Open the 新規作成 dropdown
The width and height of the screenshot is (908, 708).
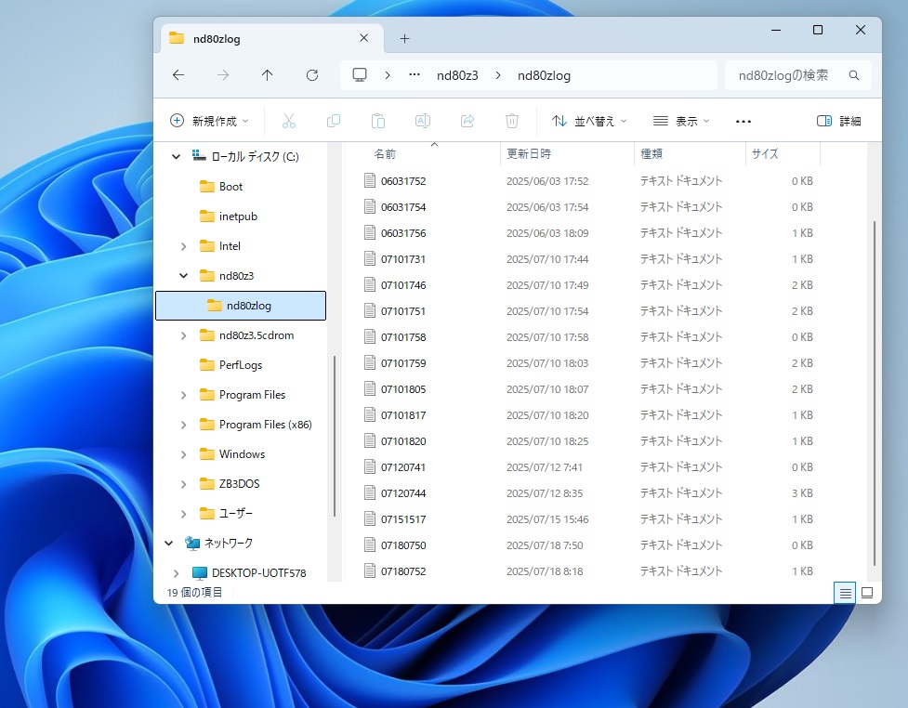[x=209, y=121]
